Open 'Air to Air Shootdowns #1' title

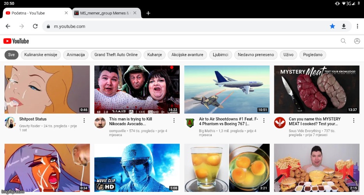(x=228, y=121)
